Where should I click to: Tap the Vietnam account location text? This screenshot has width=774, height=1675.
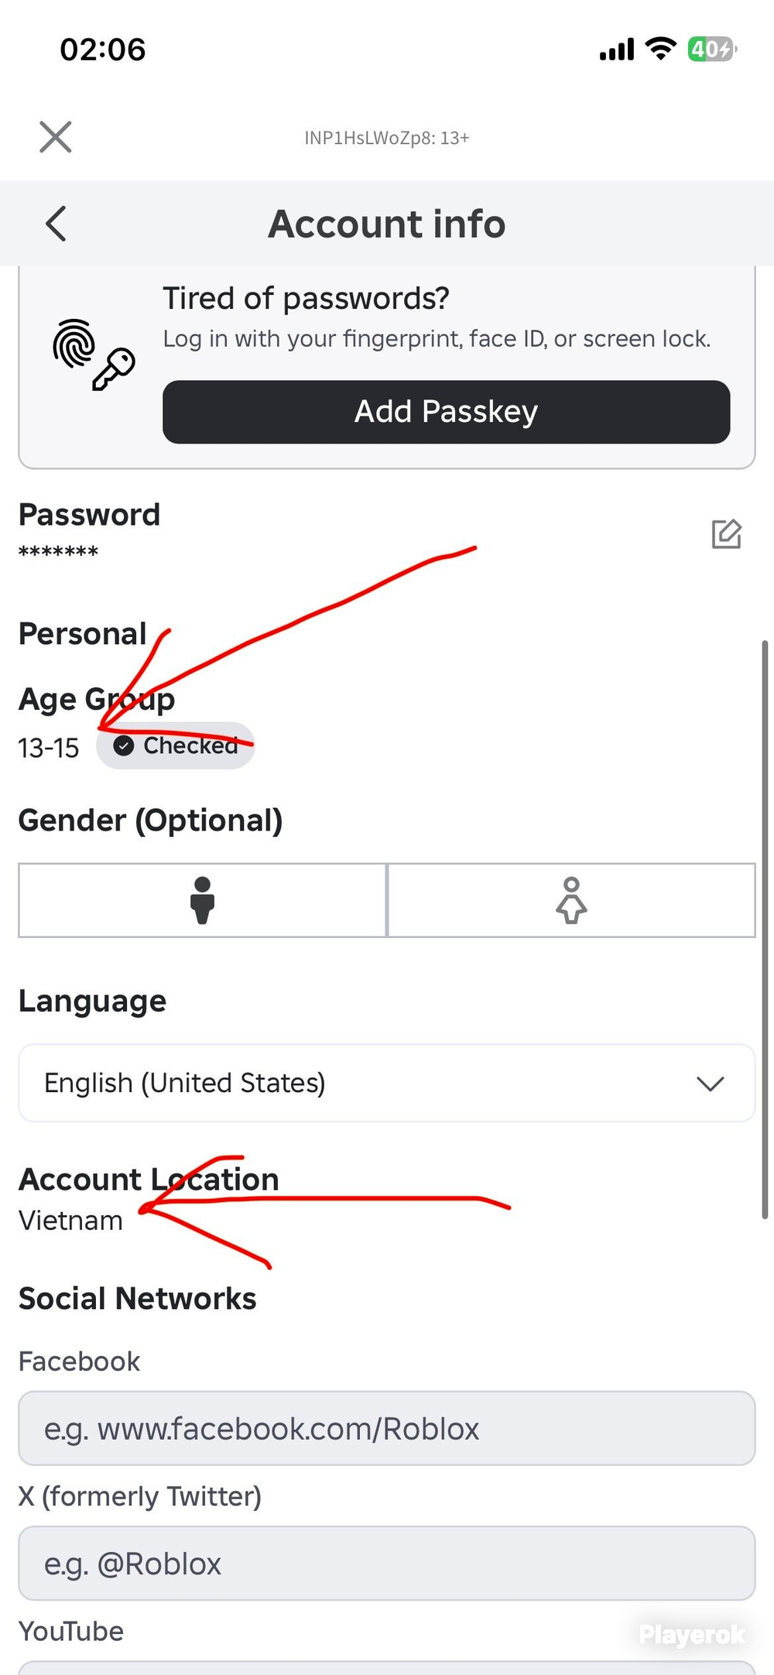[x=70, y=1221]
